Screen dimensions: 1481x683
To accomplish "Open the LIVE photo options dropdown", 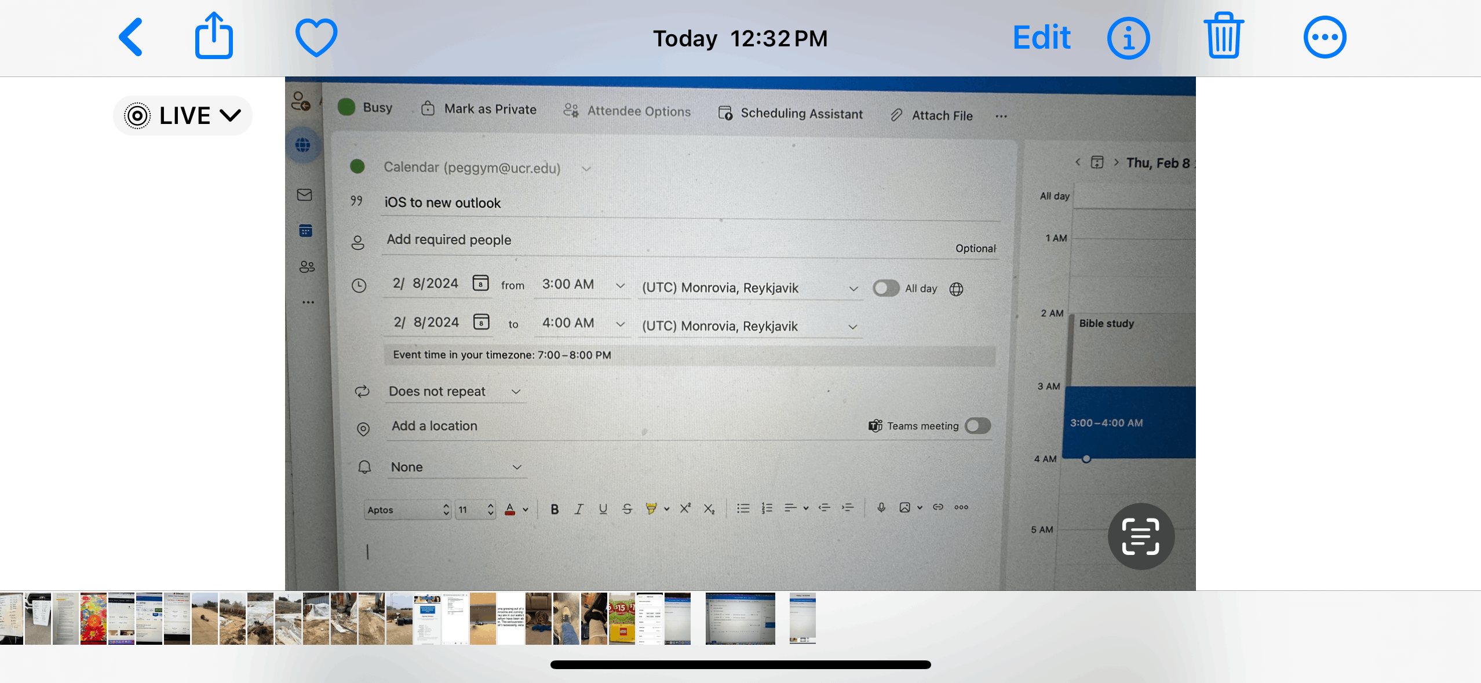I will click(183, 116).
